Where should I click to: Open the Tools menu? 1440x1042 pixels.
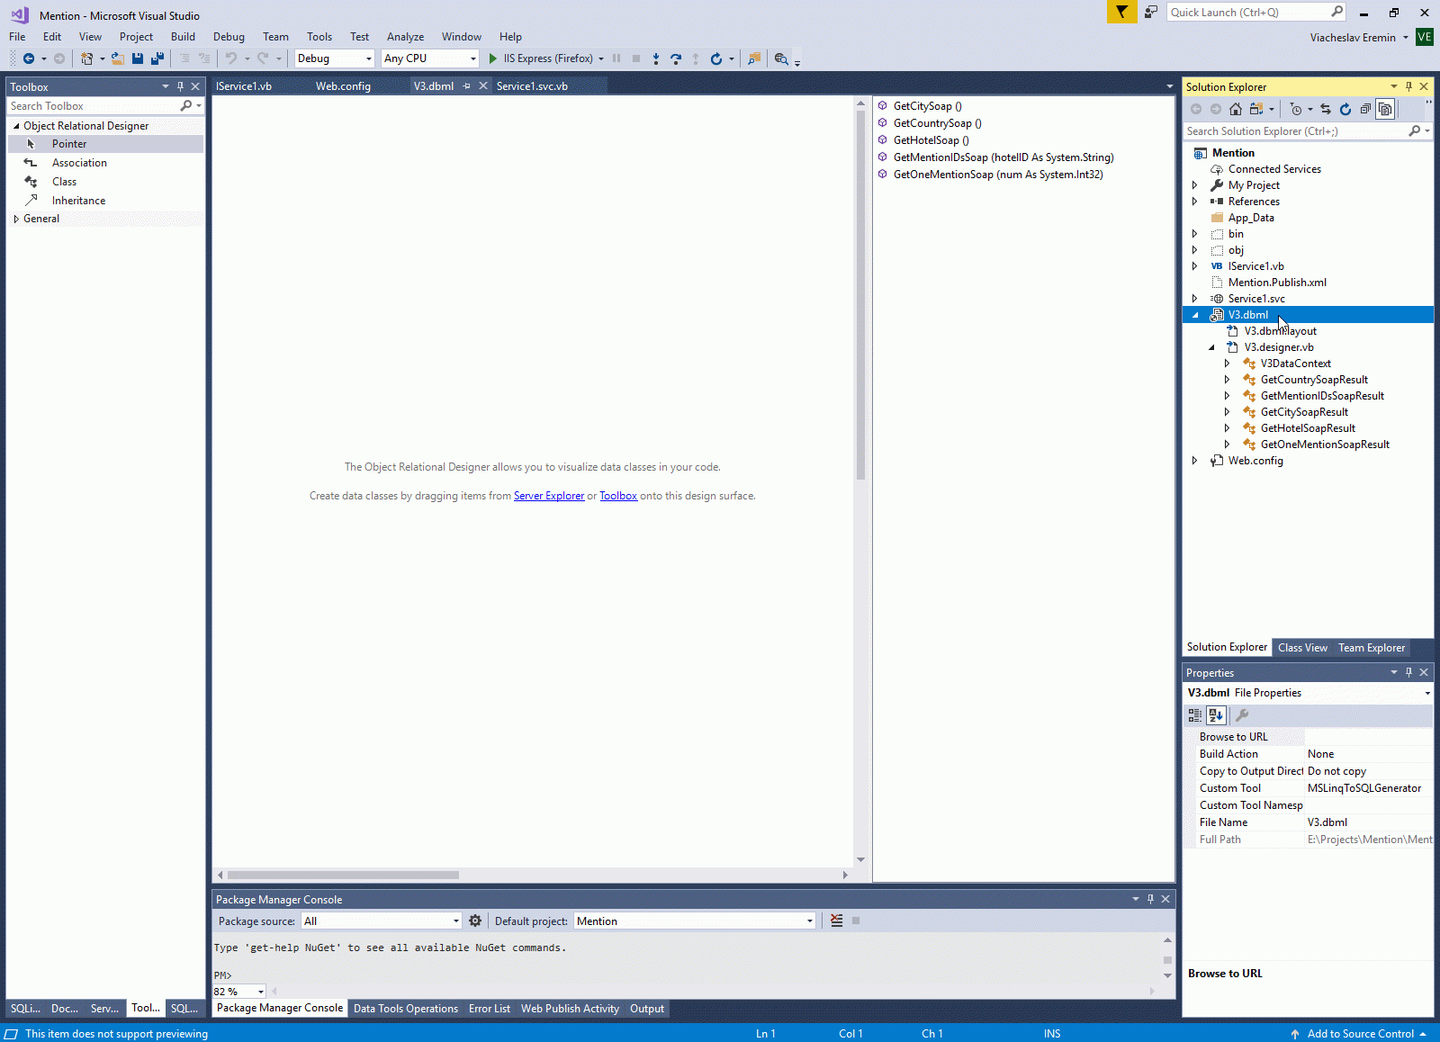tap(319, 37)
